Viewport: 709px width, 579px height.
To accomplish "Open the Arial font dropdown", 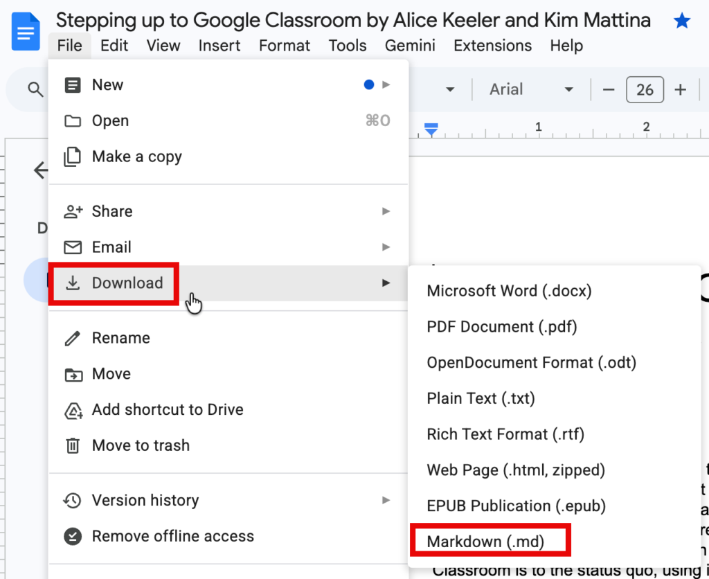I will [531, 89].
